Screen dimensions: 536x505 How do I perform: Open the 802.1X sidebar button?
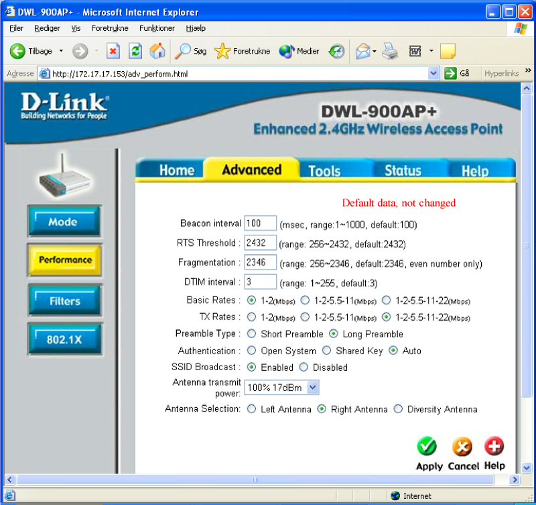[64, 339]
